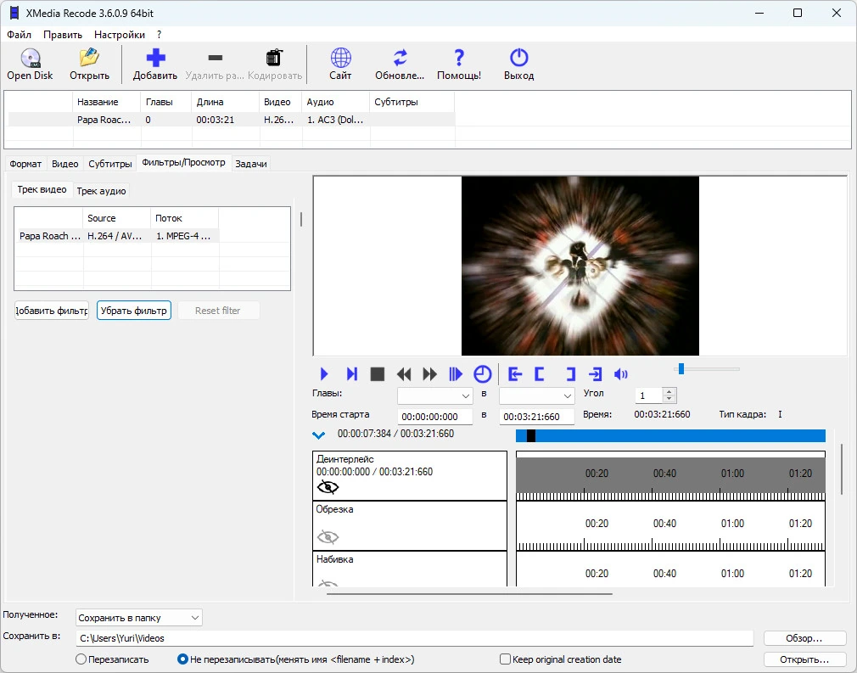857x673 pixels.
Task: Open the second Главы 'в' dropdown
Action: (x=537, y=395)
